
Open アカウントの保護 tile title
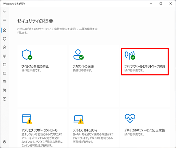tap(83, 66)
